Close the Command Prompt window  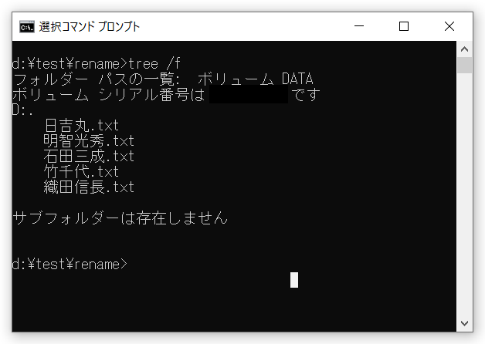click(x=449, y=26)
